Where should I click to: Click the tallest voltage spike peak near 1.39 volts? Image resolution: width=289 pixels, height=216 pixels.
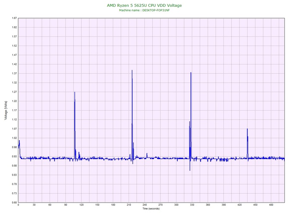pos(132,71)
